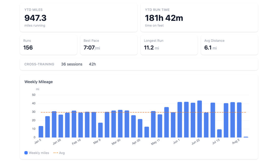Click the Weekly Mileage chart title
This screenshot has width=273, height=162.
coord(38,82)
